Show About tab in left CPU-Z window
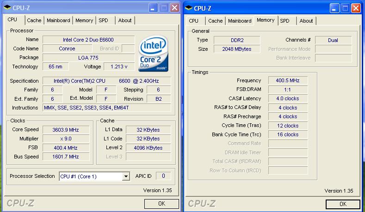Image resolution: width=365 pixels, height=212 pixels. [125, 20]
